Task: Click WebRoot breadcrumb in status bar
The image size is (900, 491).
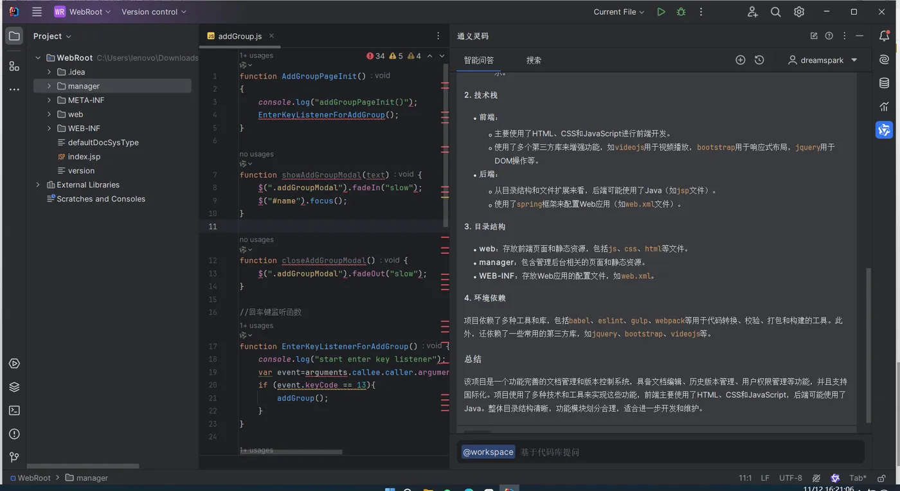Action: (x=30, y=478)
